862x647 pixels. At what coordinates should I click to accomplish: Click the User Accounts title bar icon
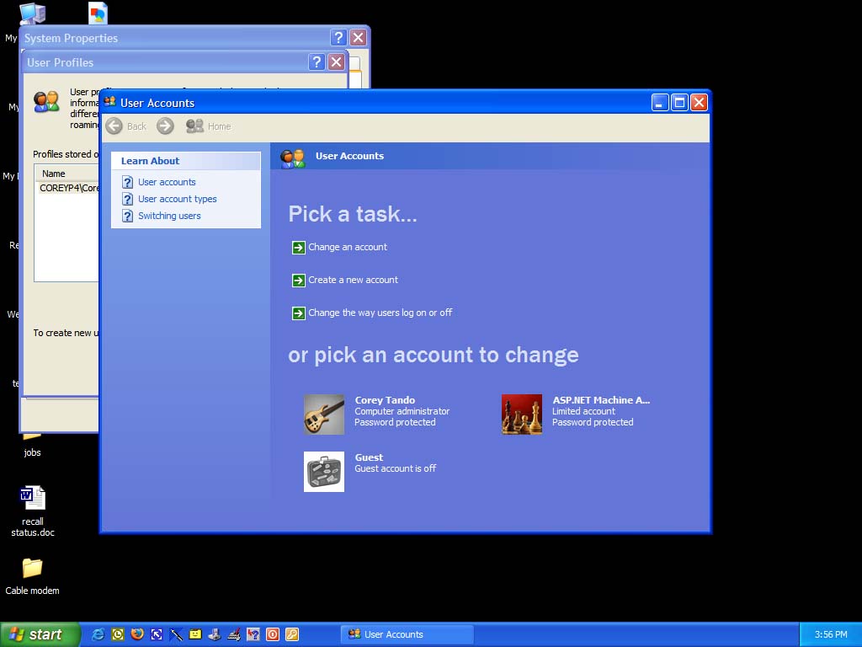pyautogui.click(x=110, y=102)
